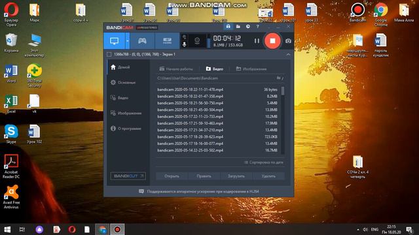The image size is (419, 235).
Task: Open Task View in taskbar
Action: (22, 229)
